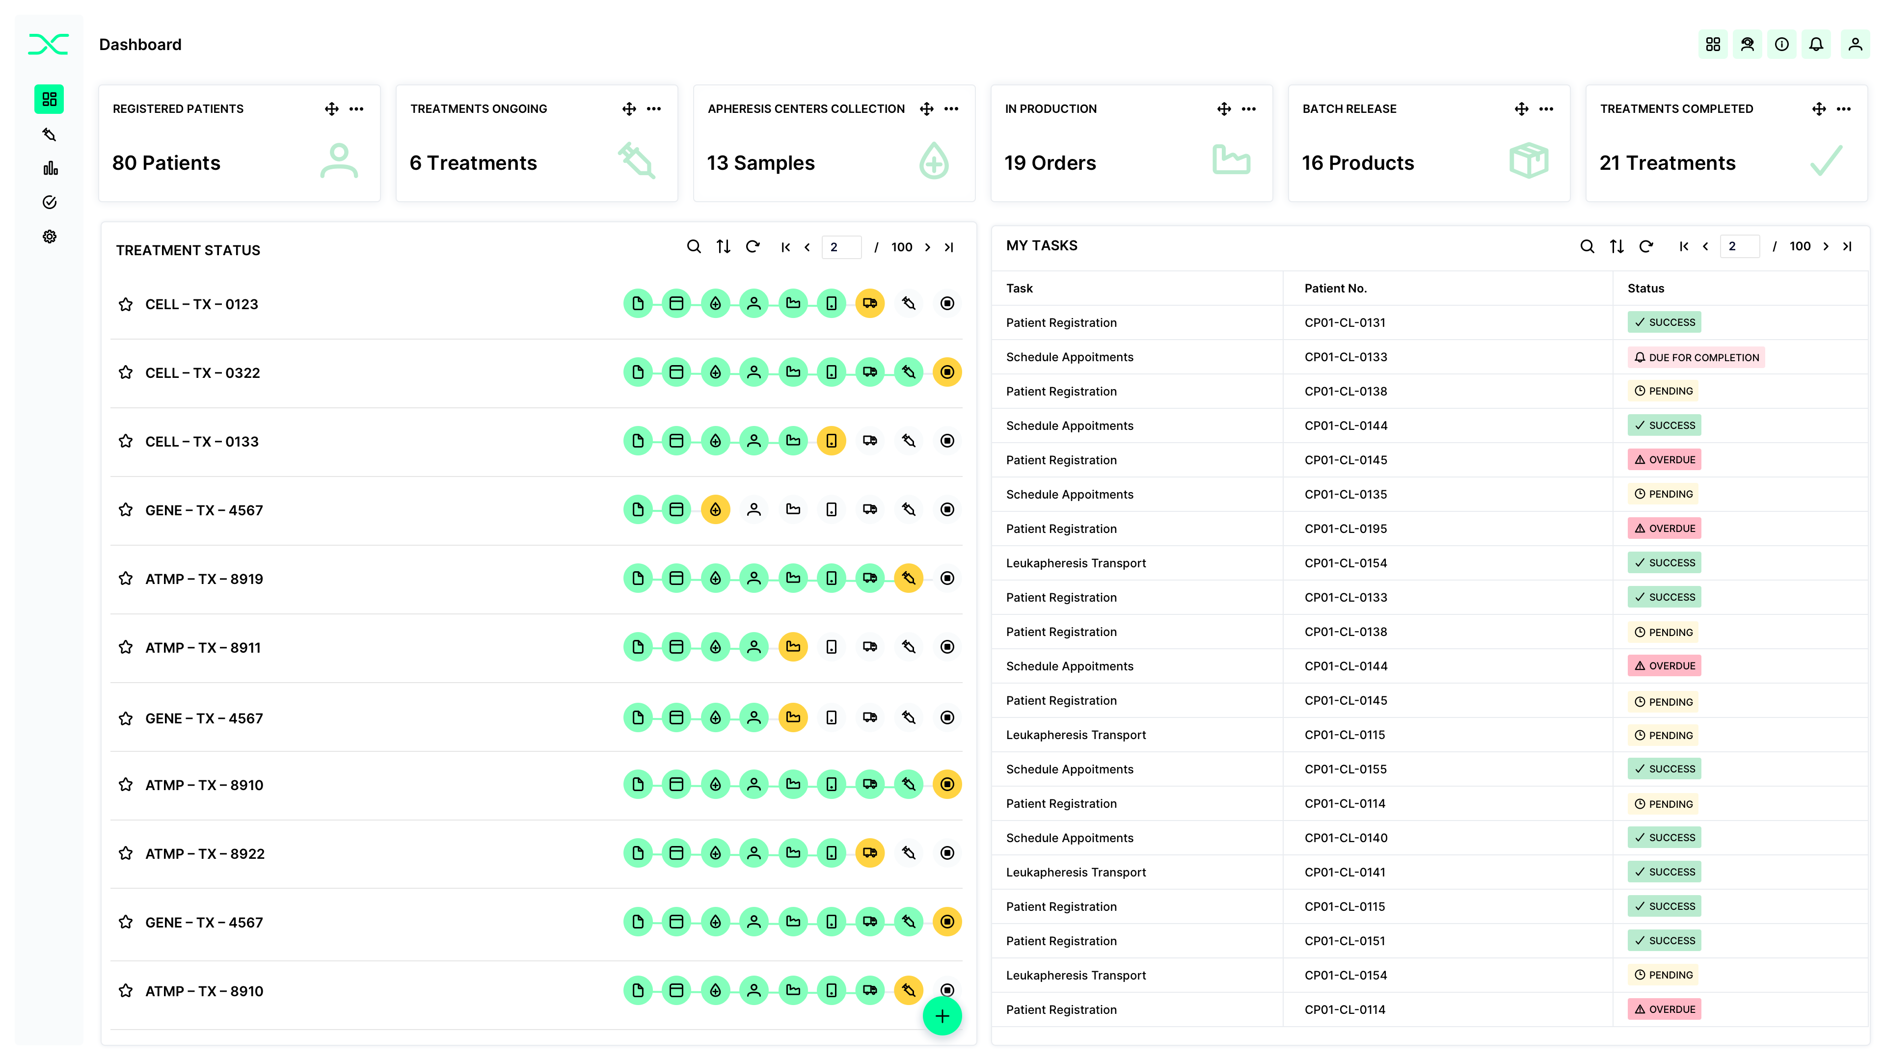This screenshot has height=1060, width=1885.
Task: Select Dashboard in the left sidebar
Action: pos(49,99)
